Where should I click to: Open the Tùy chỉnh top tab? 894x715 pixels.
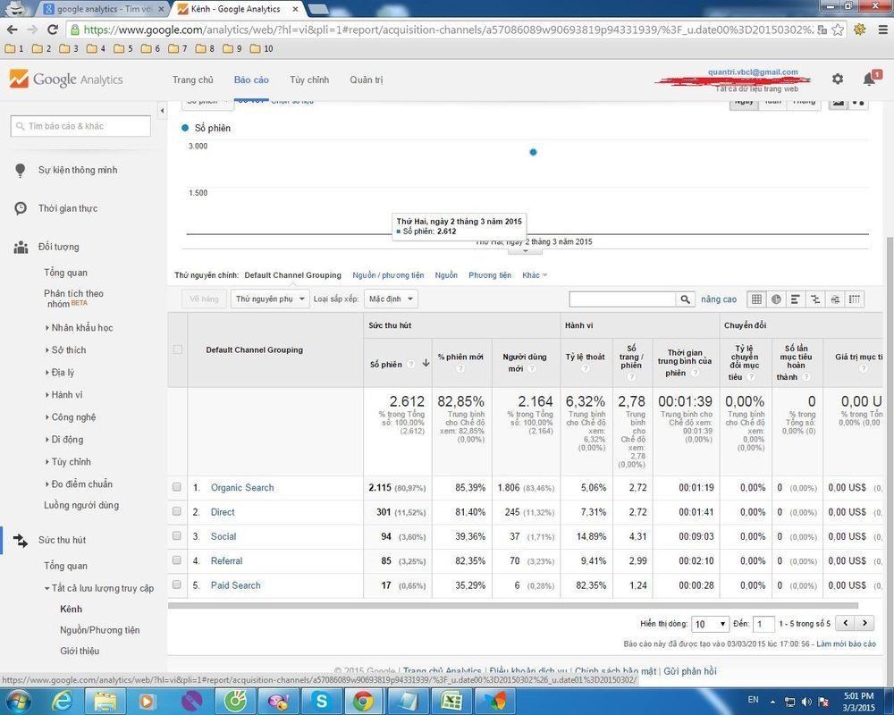309,80
